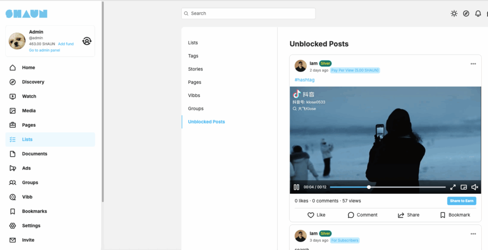Open options menu on 3 days ago post
Image resolution: width=488 pixels, height=250 pixels.
473,234
